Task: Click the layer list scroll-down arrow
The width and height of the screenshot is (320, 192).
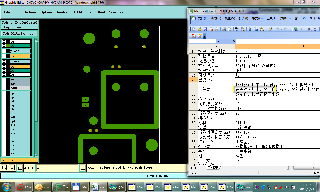Action: pyautogui.click(x=36, y=155)
